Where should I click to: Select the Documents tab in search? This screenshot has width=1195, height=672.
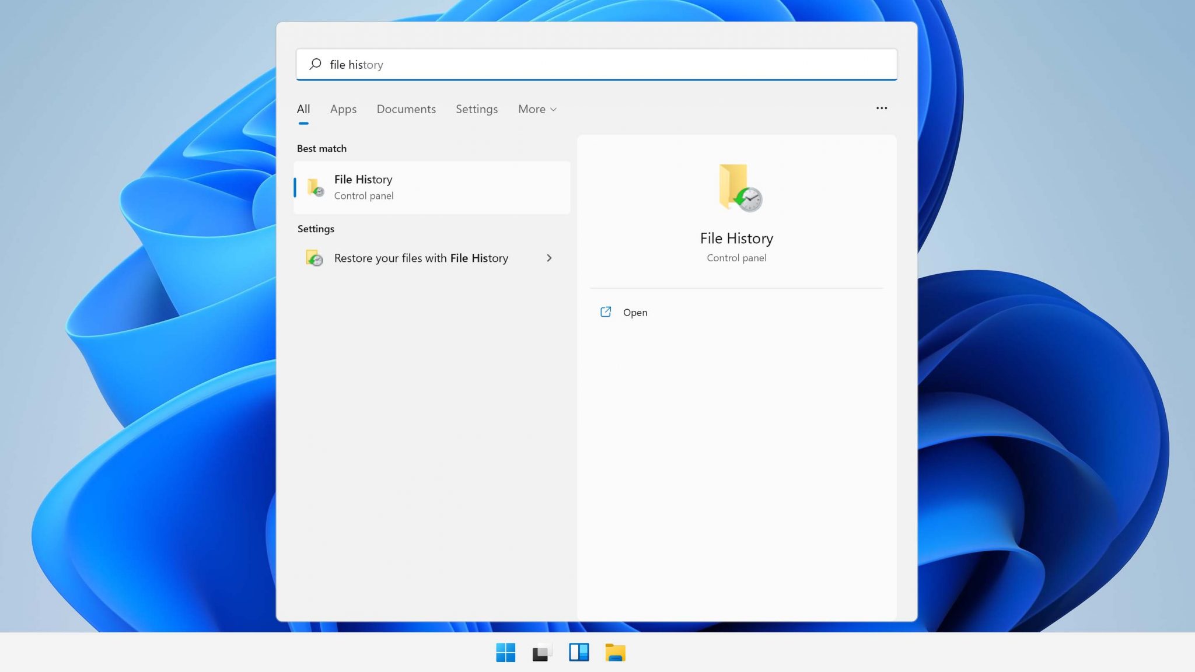pos(406,108)
